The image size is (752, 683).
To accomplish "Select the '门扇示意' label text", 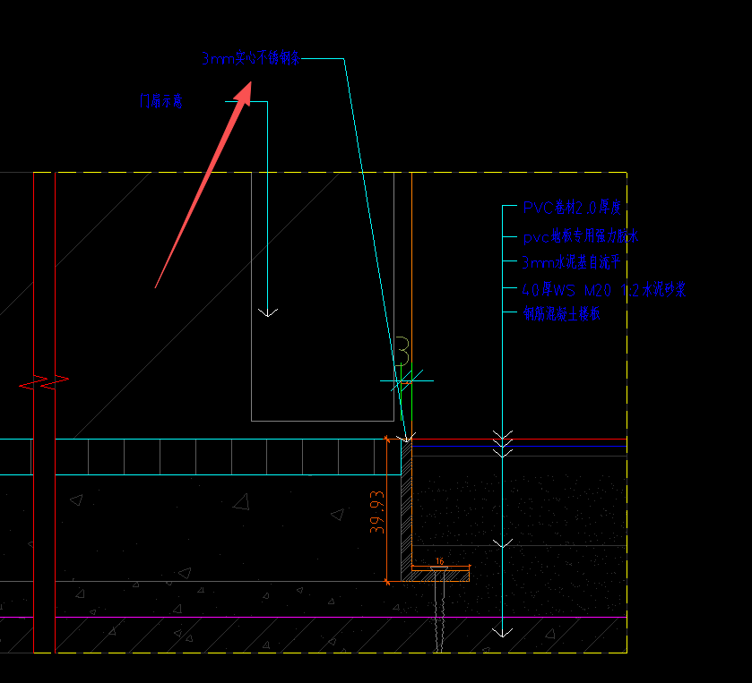I will coord(161,101).
